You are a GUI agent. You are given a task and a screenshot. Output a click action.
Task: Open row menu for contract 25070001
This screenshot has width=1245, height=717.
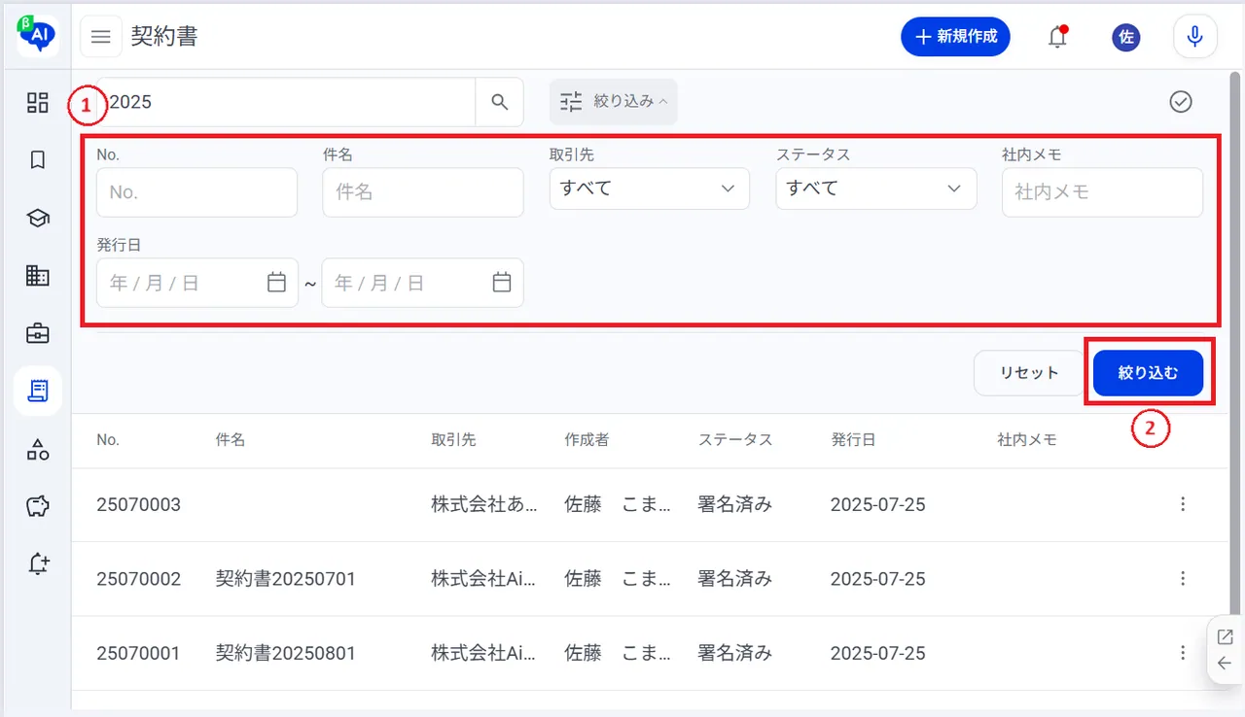tap(1183, 653)
